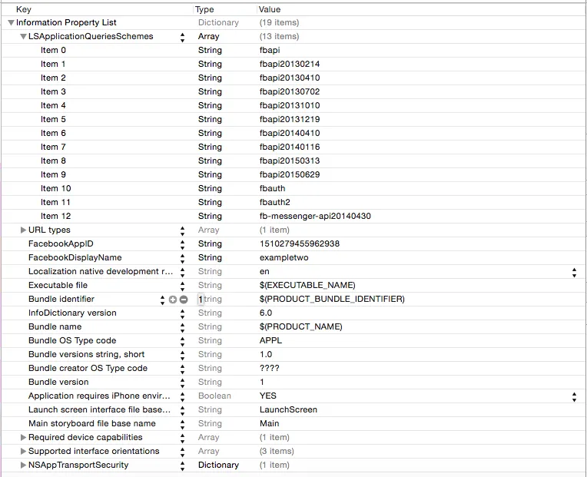Open key stepper for Bundle version

click(x=182, y=383)
